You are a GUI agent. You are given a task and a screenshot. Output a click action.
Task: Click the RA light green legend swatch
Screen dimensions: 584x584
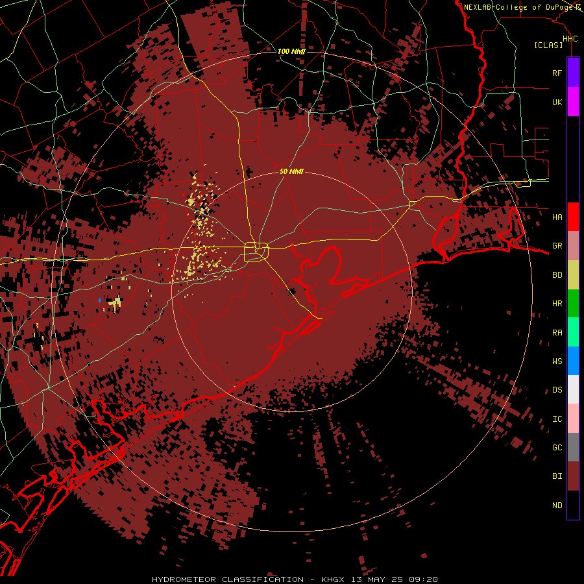click(x=573, y=332)
